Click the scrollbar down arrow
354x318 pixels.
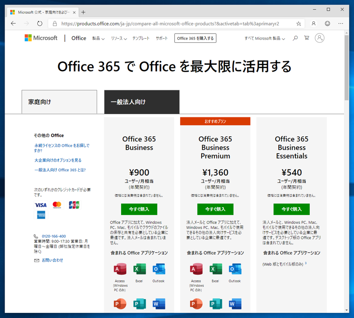click(347, 311)
